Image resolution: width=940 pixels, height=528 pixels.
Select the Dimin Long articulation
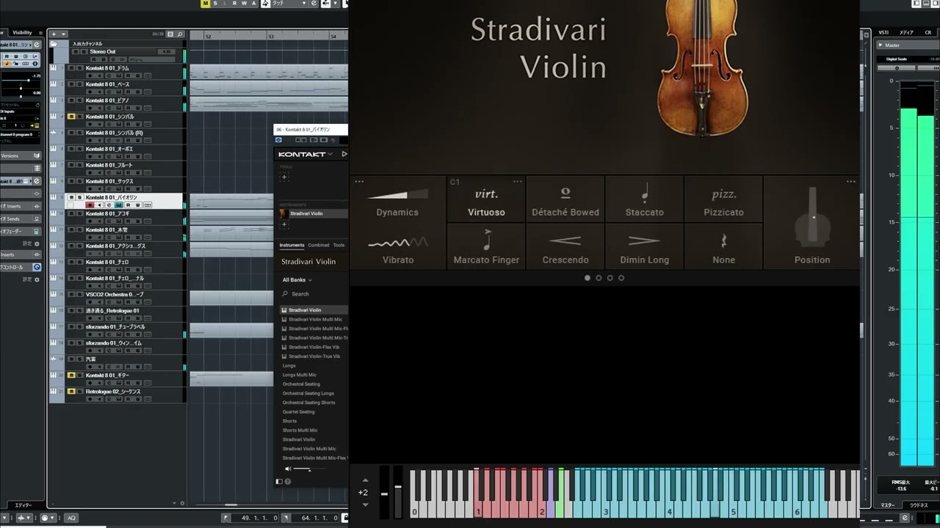point(645,246)
